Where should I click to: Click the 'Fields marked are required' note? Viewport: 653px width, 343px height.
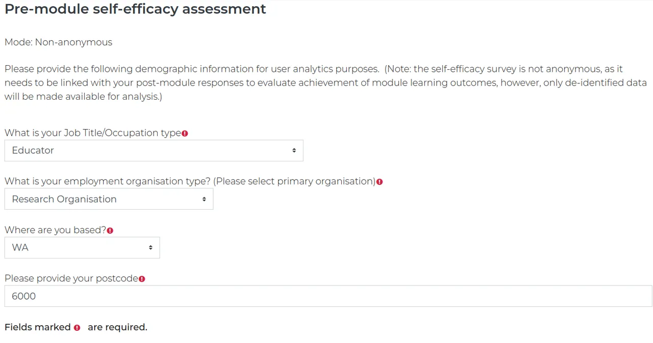(x=76, y=327)
